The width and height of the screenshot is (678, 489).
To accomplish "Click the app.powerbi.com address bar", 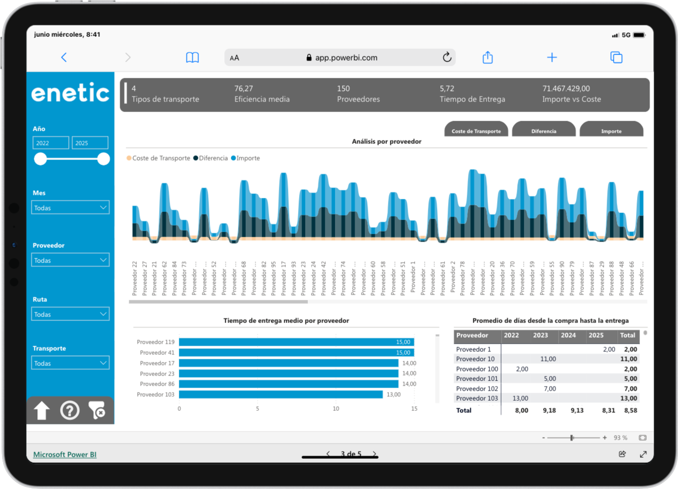I will click(x=340, y=58).
